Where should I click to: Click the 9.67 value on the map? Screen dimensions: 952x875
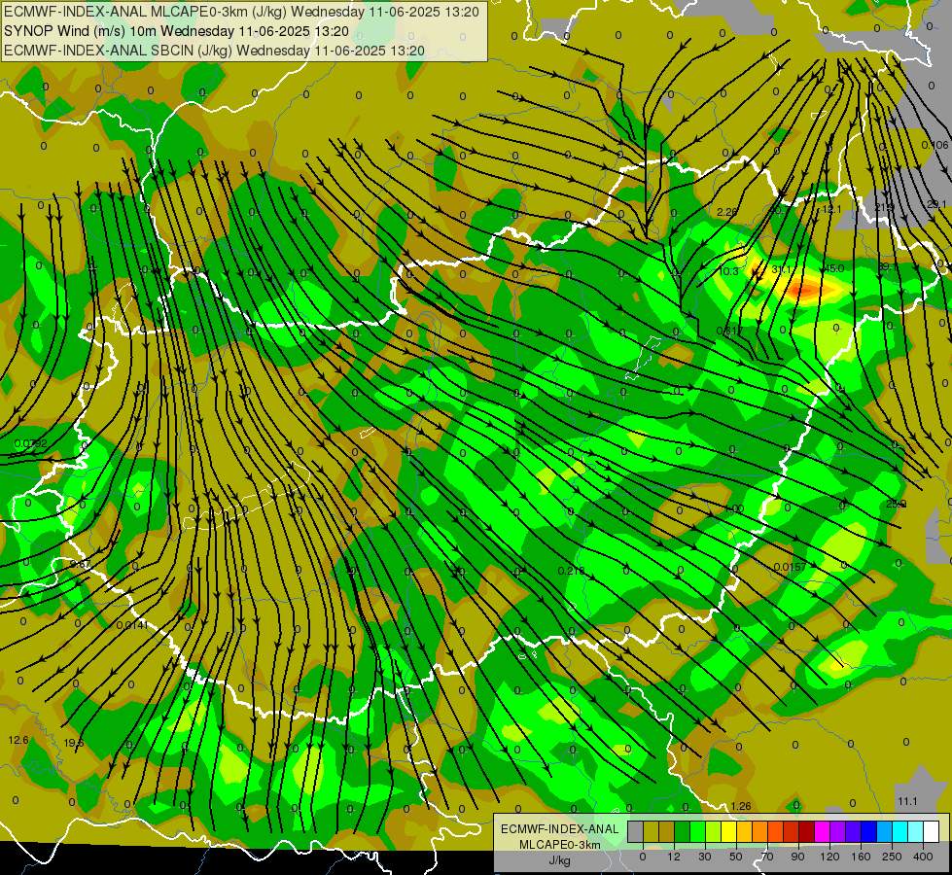(80, 564)
